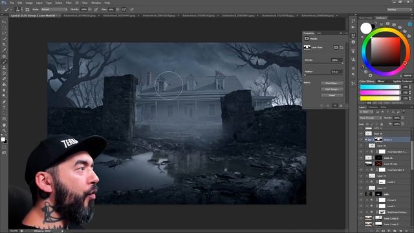Open the Window menu
414x233 pixels.
point(96,3)
